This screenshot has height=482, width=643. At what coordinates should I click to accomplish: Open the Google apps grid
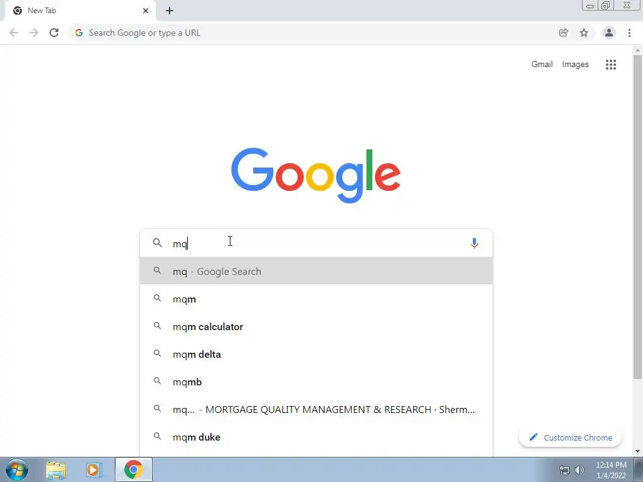pyautogui.click(x=611, y=65)
